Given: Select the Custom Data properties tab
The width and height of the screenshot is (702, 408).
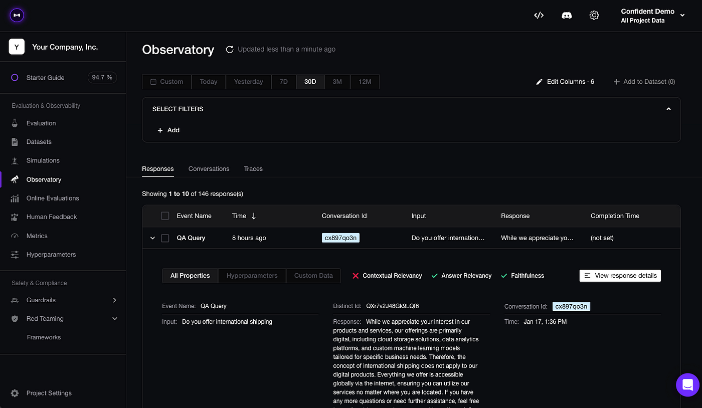Looking at the screenshot, I should [313, 275].
